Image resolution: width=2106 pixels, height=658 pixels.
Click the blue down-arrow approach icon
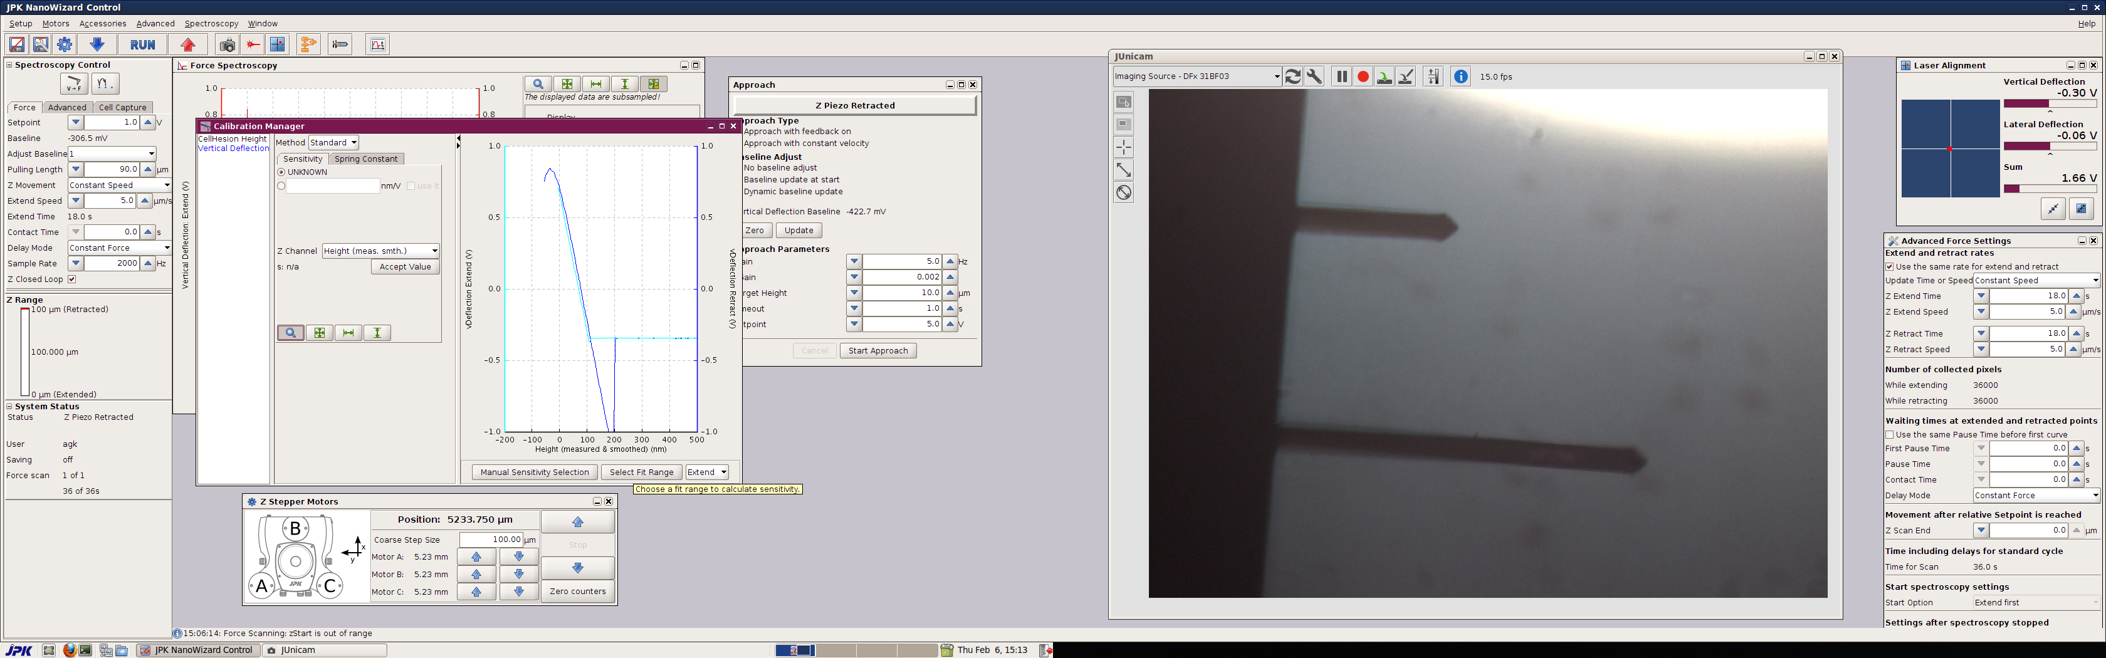click(97, 45)
